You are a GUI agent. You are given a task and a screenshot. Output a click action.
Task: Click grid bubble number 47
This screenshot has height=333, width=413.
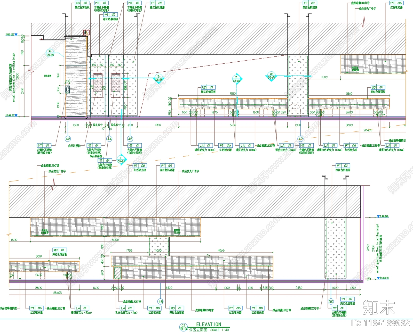(x=301, y=139)
